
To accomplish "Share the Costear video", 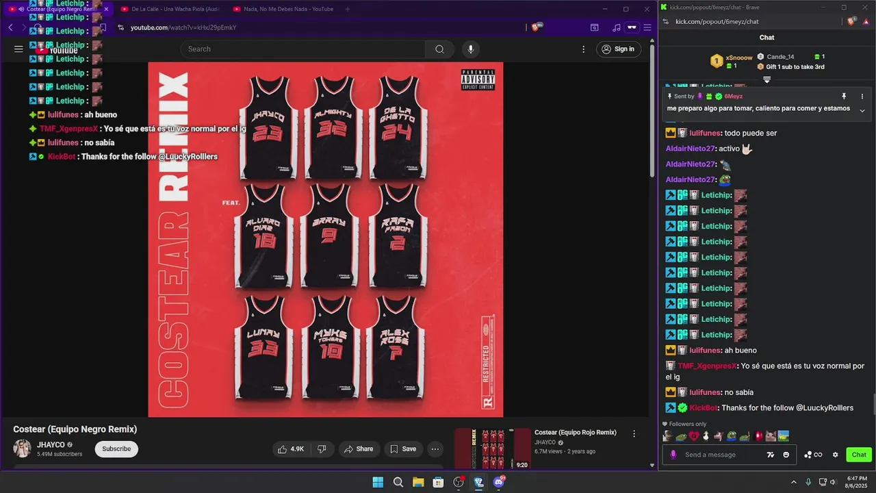I will tap(359, 449).
